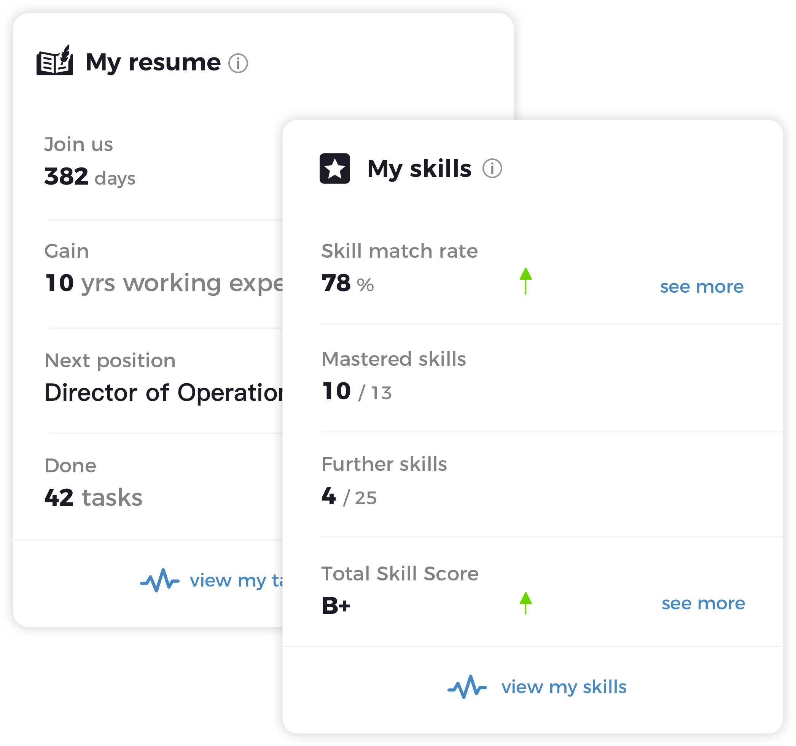Screen dimensions: 796x746
Task: Open info icon beside My skills
Action: [492, 168]
